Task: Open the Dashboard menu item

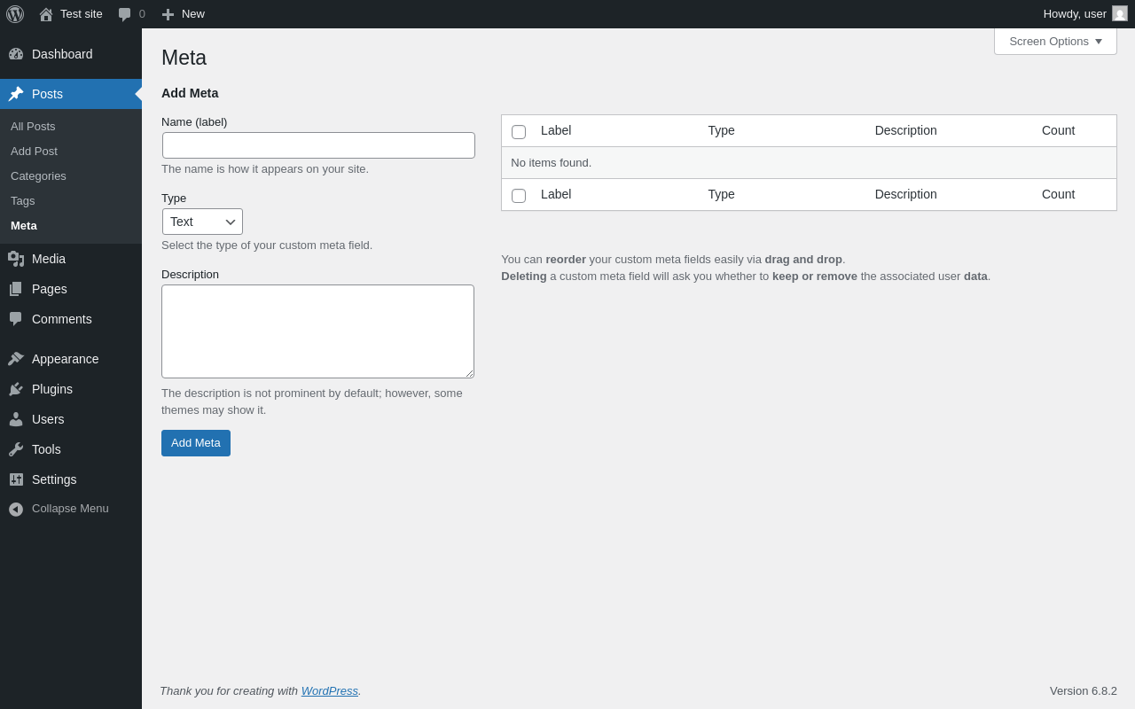Action: click(71, 54)
